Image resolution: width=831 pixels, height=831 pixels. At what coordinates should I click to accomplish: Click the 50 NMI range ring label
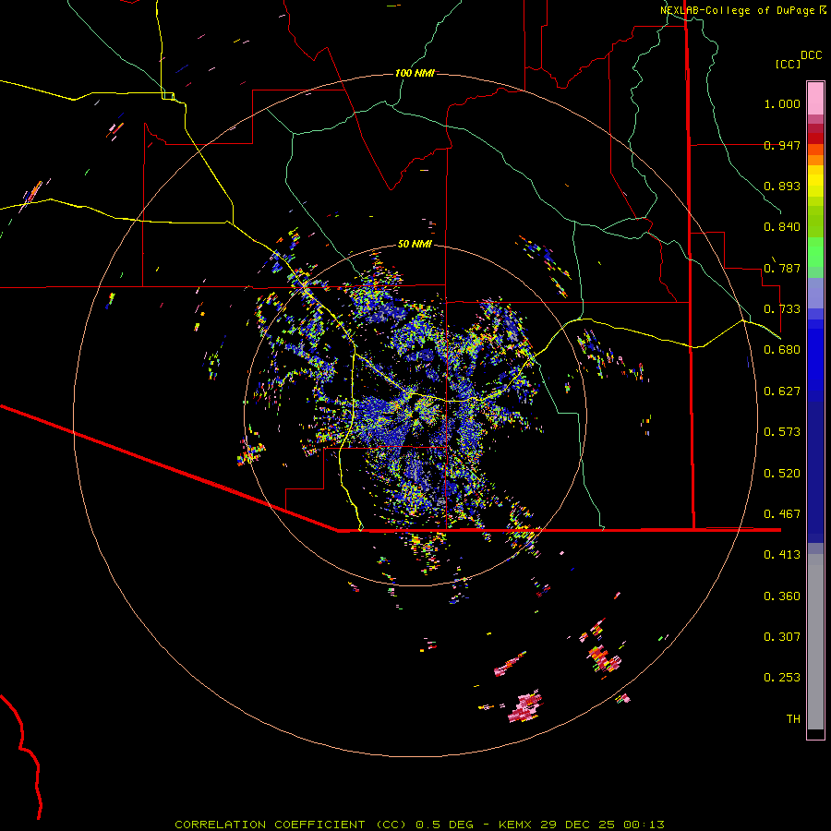click(415, 245)
